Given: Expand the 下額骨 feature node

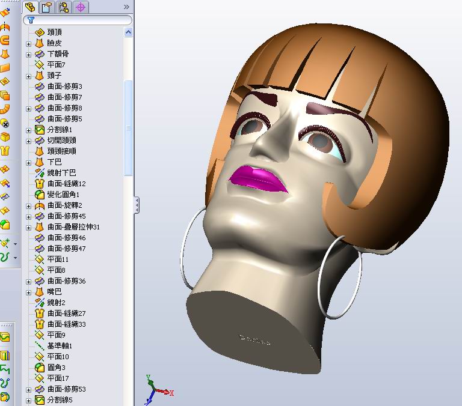Looking at the screenshot, I should coord(29,55).
